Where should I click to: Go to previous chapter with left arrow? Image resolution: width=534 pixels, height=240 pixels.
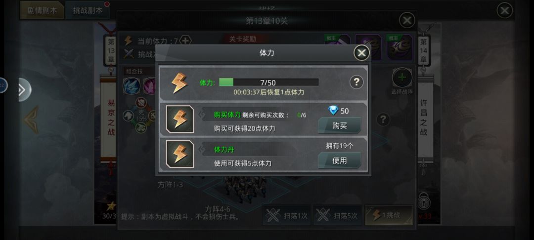[x=31, y=120]
